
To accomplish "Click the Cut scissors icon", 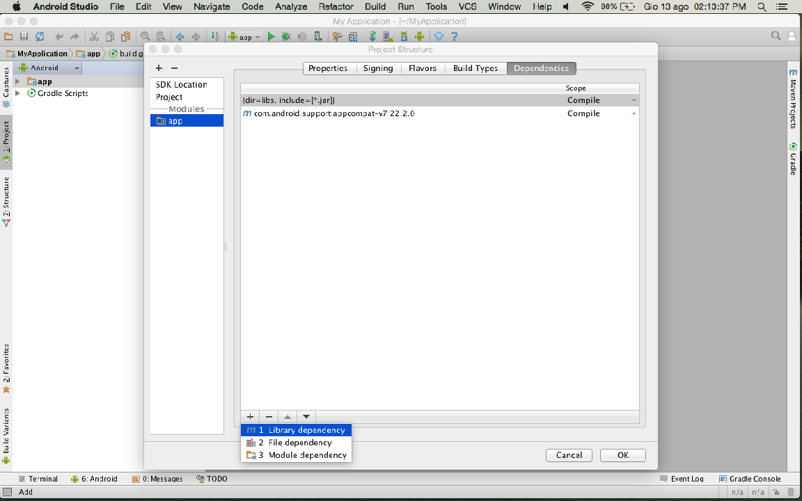I will coord(94,36).
